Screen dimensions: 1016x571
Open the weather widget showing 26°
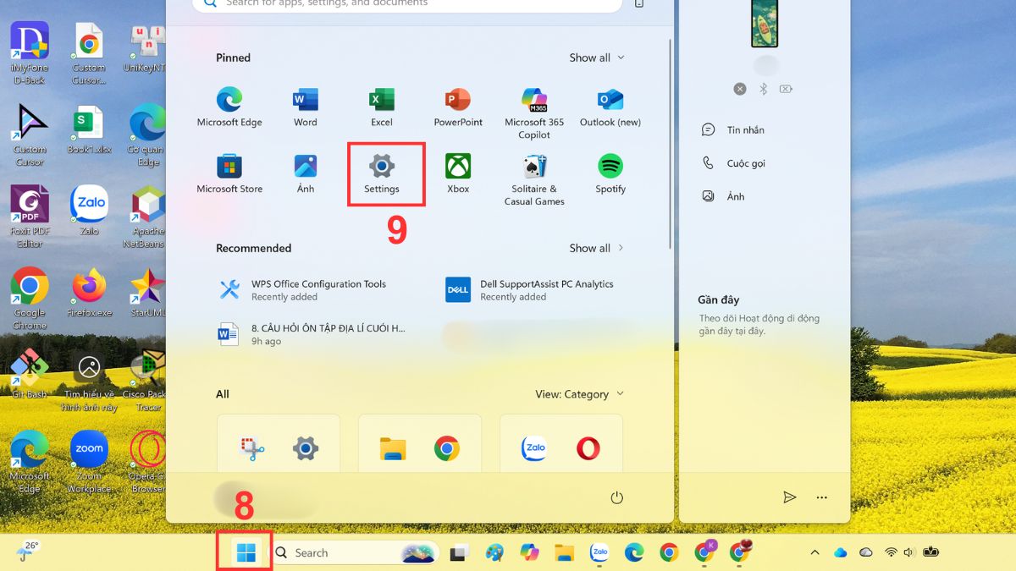[x=27, y=552]
